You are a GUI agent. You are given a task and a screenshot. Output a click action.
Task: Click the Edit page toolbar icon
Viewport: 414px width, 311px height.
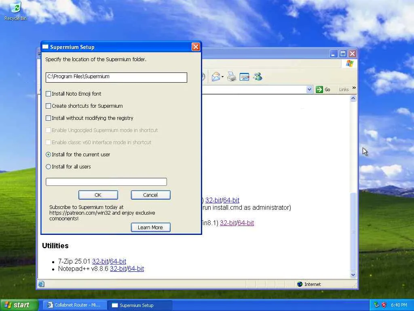point(244,77)
